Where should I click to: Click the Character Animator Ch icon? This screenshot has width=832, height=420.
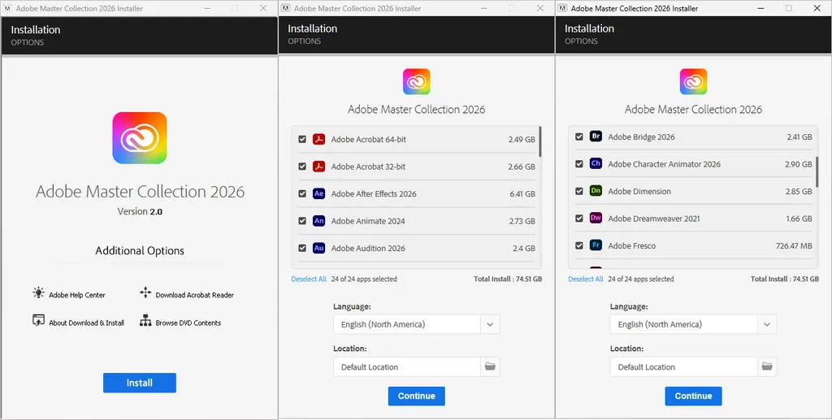(596, 164)
